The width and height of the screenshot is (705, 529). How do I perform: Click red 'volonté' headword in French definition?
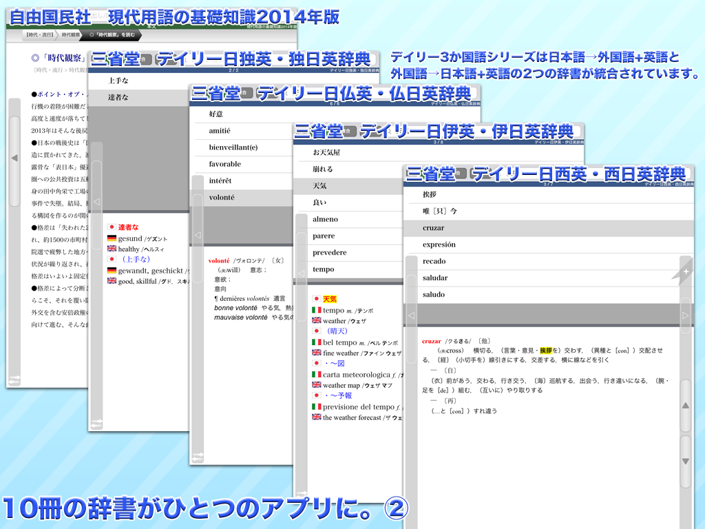click(219, 261)
